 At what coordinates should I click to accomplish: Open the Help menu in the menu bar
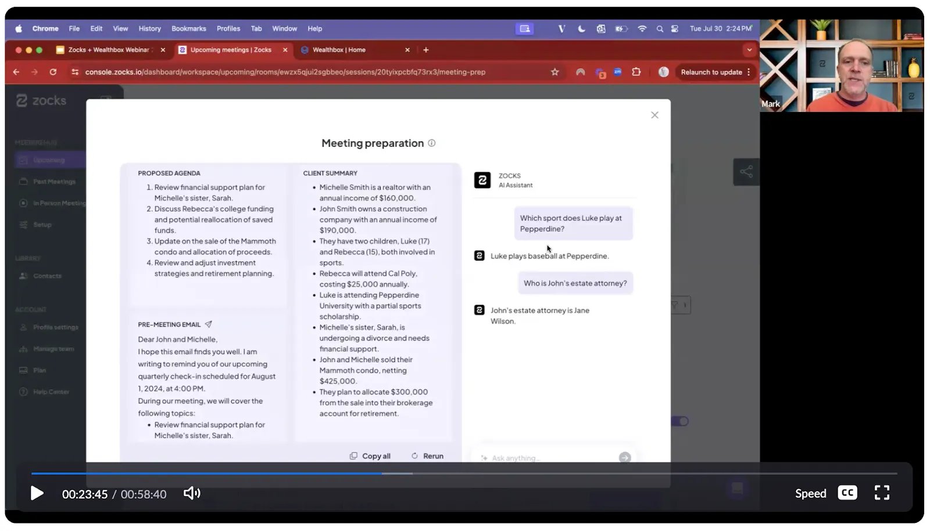315,28
